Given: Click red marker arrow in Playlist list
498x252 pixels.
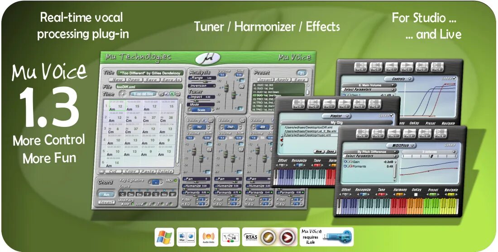Looking at the screenshot, I should 282,140.
